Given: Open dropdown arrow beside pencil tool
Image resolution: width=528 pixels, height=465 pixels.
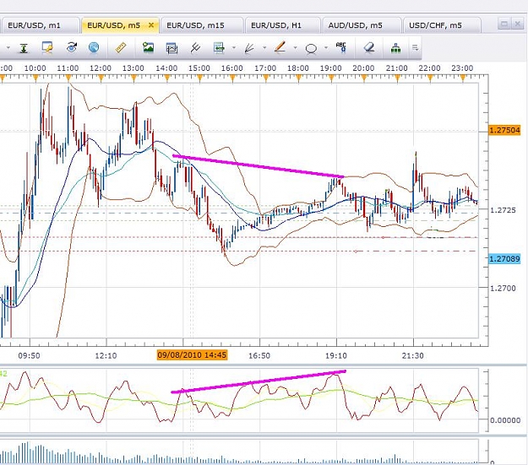Looking at the screenshot, I should 295,48.
